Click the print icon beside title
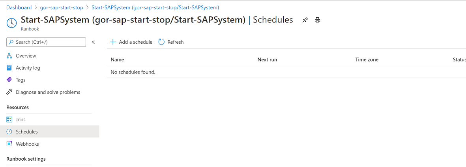466x167 pixels. coord(317,20)
